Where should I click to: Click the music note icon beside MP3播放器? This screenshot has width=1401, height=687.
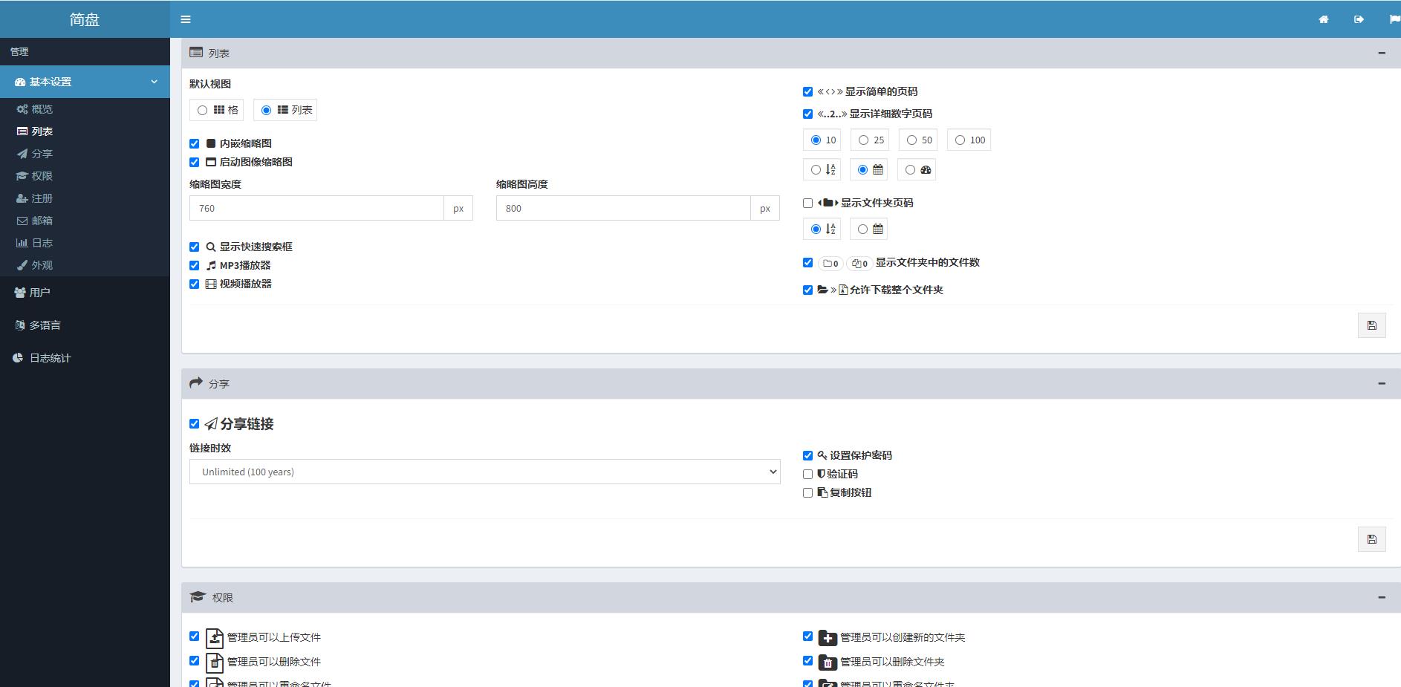[211, 265]
